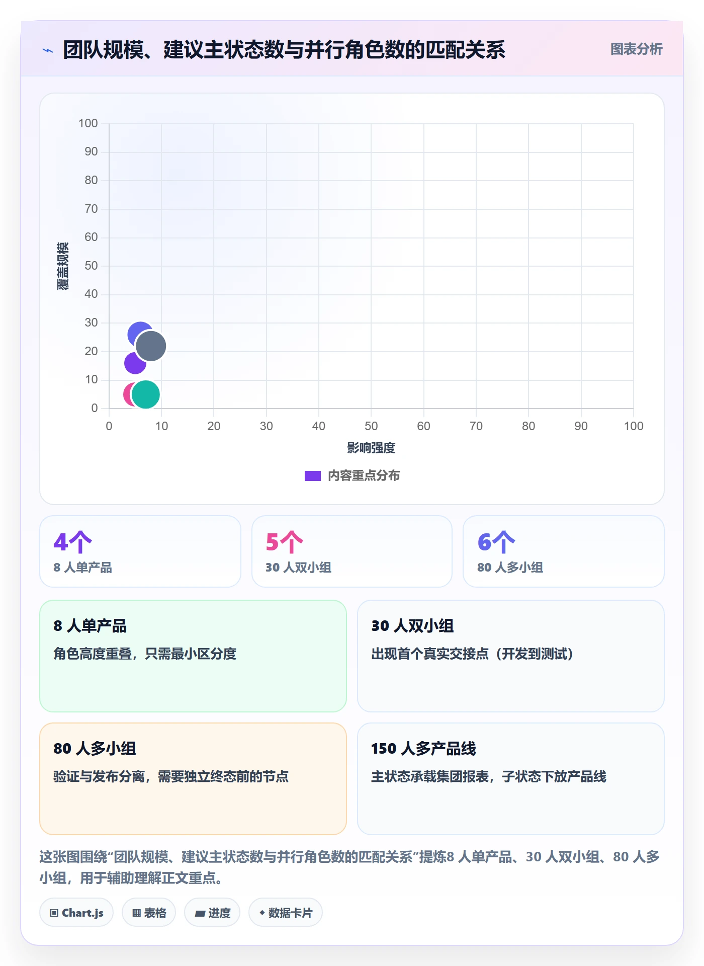Screen dimensions: 704x966
Task: Click the 表格 tag chip
Action: point(149,912)
